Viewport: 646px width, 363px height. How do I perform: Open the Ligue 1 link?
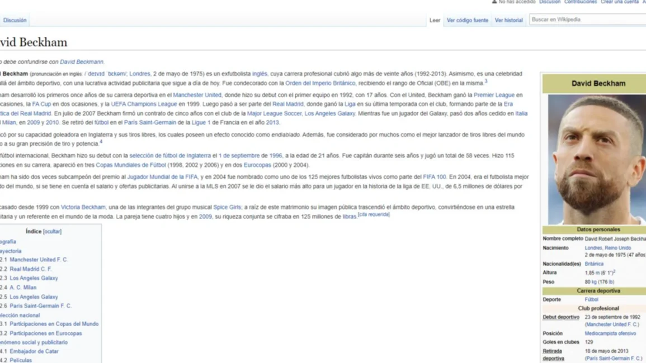pos(201,123)
